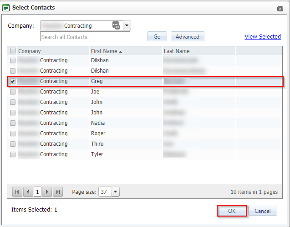Go to previous page of results
Screen dimensions: 290x227
coord(28,192)
